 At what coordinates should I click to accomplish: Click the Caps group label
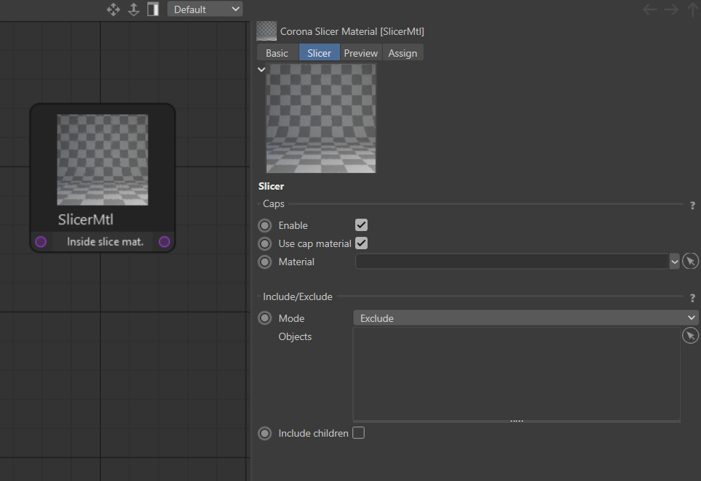pyautogui.click(x=274, y=204)
